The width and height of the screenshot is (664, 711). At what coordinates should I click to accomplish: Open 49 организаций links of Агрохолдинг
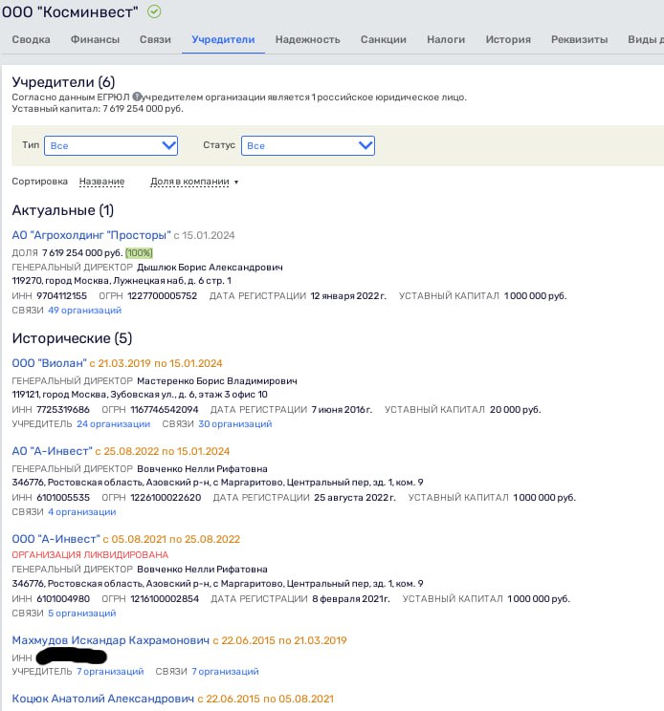(x=85, y=311)
